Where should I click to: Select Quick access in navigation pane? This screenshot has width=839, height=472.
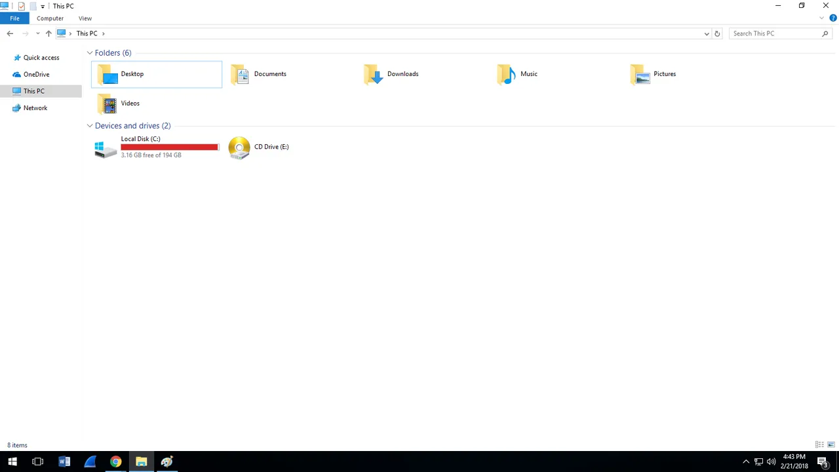tap(41, 58)
